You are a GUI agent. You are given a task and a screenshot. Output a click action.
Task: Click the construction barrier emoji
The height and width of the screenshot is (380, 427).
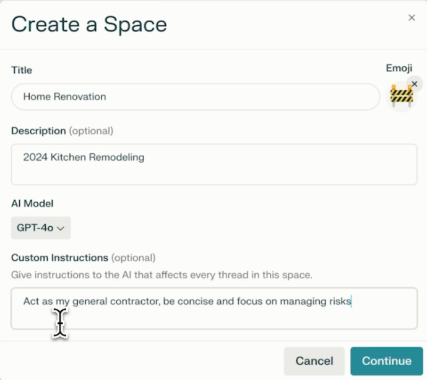click(x=401, y=96)
